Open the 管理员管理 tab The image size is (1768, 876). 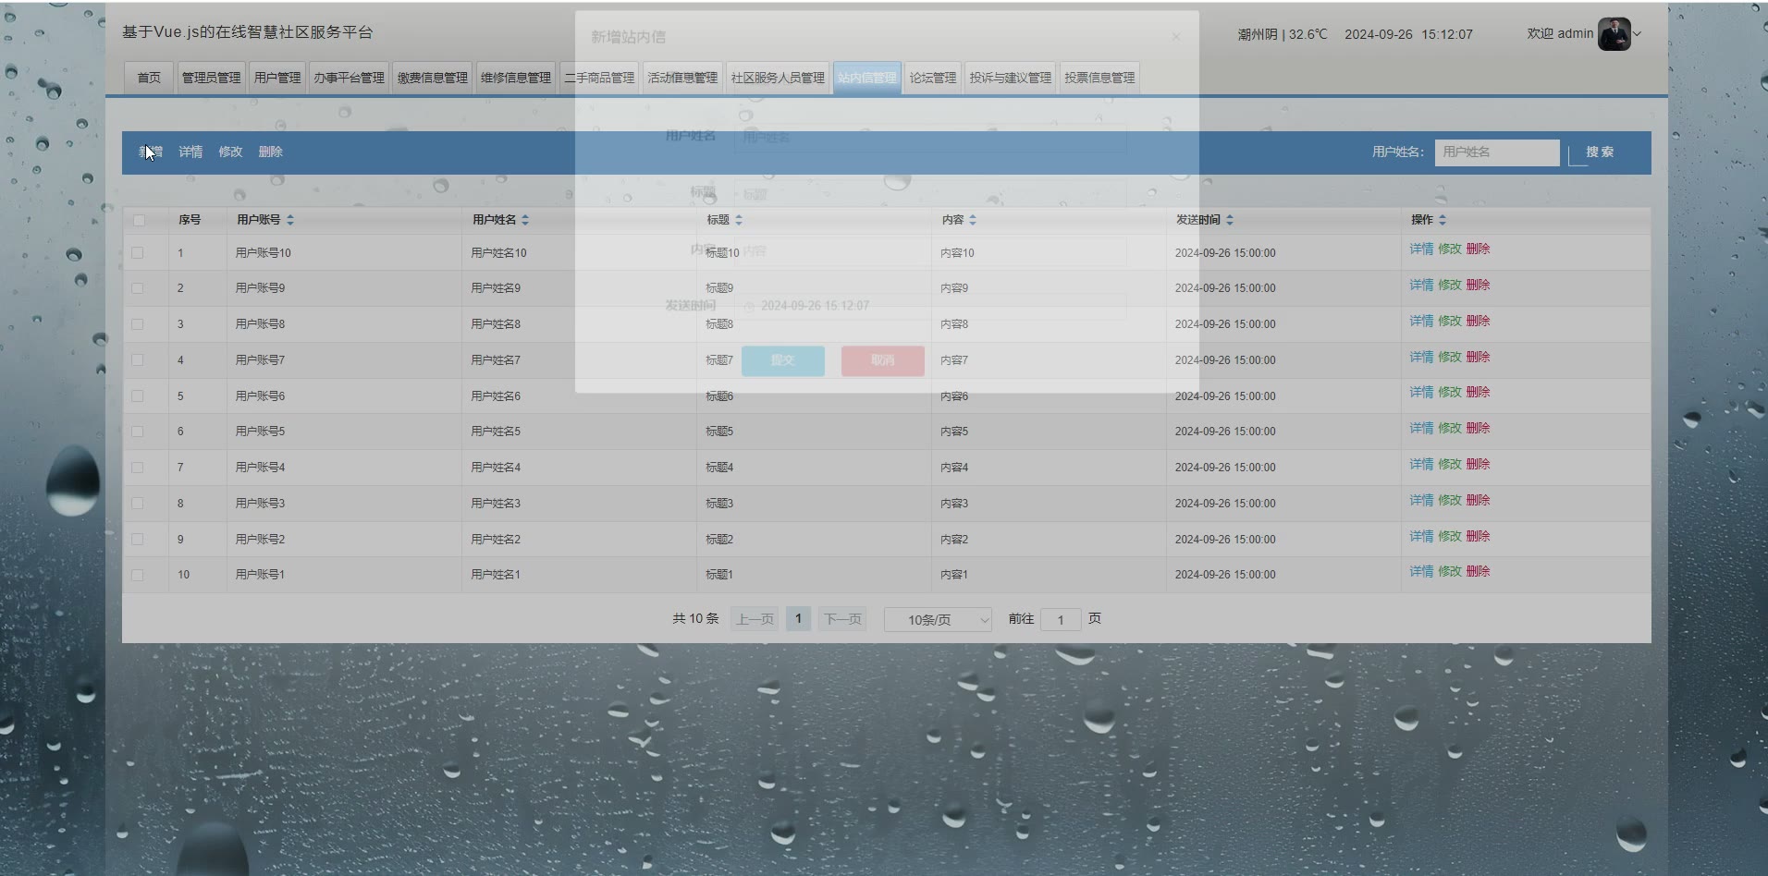coord(211,78)
